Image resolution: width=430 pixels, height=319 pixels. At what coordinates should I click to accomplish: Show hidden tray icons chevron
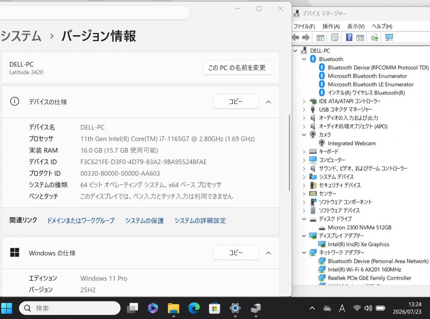(x=312, y=308)
